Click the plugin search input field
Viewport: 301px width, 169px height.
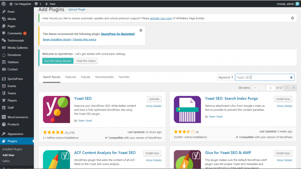coord(262,77)
